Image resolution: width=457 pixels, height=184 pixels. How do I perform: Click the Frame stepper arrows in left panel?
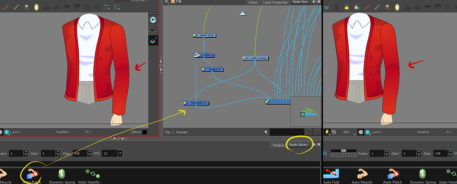click(26, 153)
